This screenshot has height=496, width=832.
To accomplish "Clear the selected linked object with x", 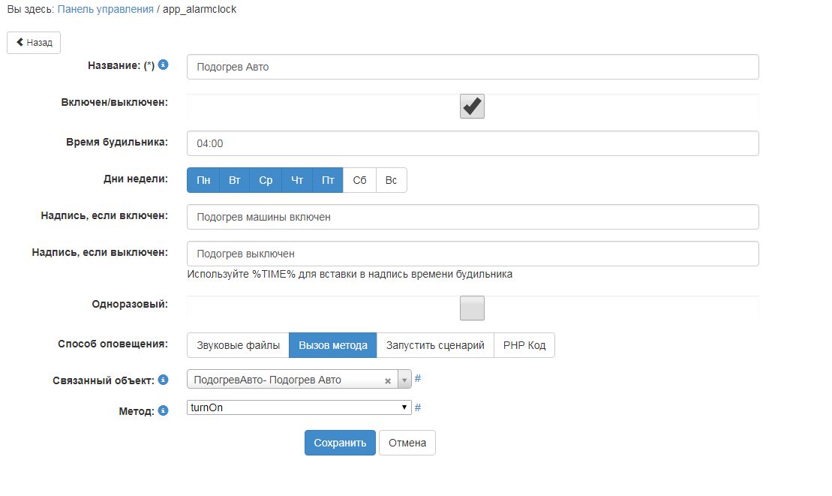I will click(x=388, y=380).
